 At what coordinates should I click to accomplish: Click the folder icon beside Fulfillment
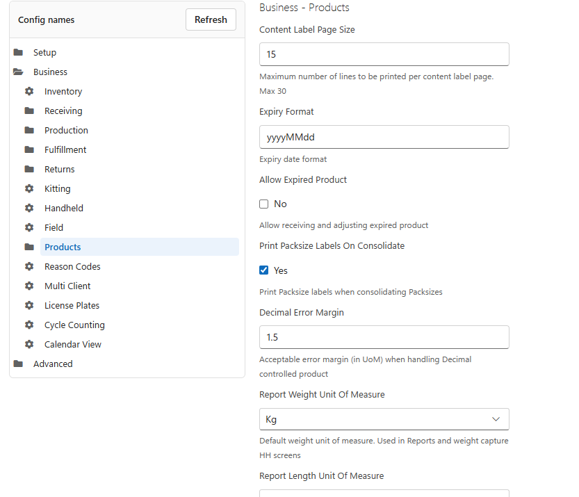(x=29, y=149)
